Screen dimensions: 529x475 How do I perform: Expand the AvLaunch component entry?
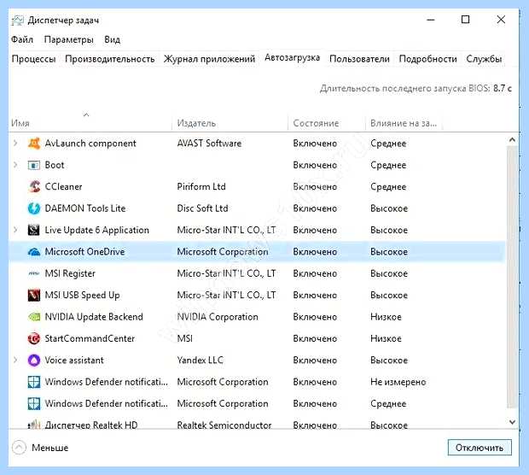(x=15, y=144)
